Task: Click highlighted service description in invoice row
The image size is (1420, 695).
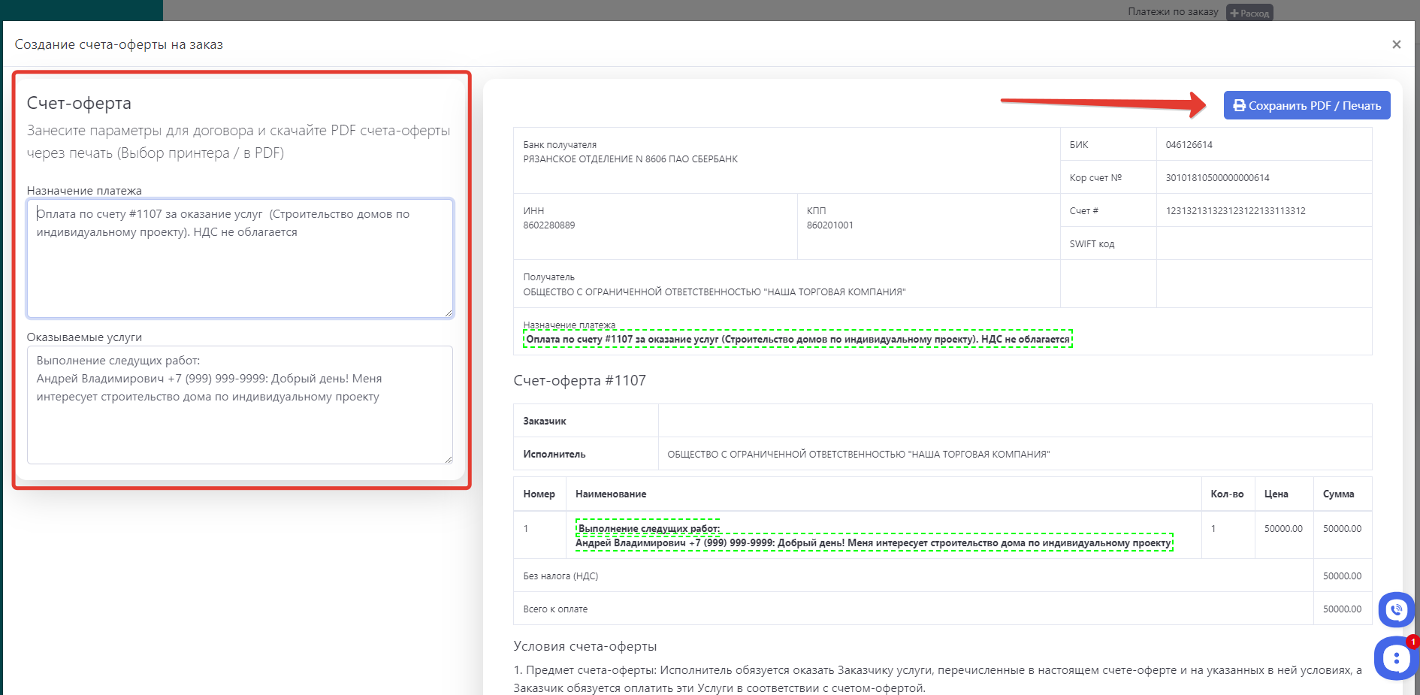Action: (873, 542)
